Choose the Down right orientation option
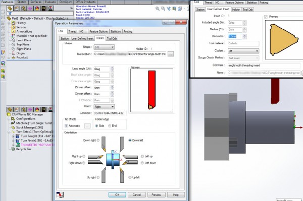 pyautogui.click(x=98, y=140)
